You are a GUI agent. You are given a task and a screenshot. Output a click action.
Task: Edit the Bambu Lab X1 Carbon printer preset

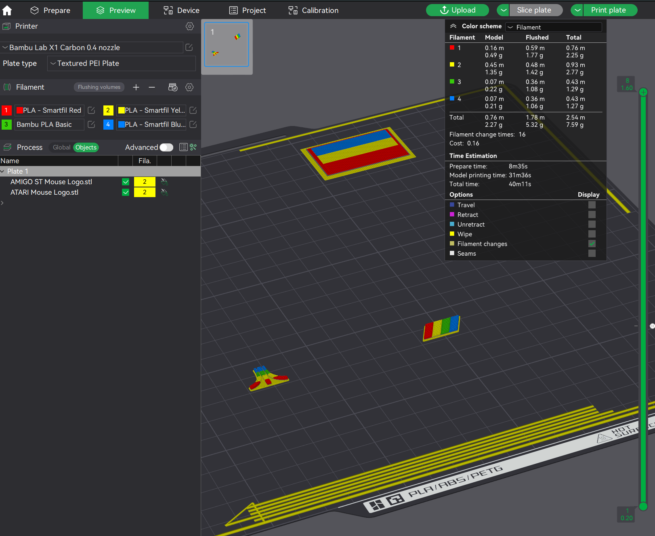(x=189, y=47)
